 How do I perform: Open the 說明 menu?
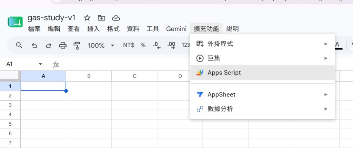(x=233, y=29)
